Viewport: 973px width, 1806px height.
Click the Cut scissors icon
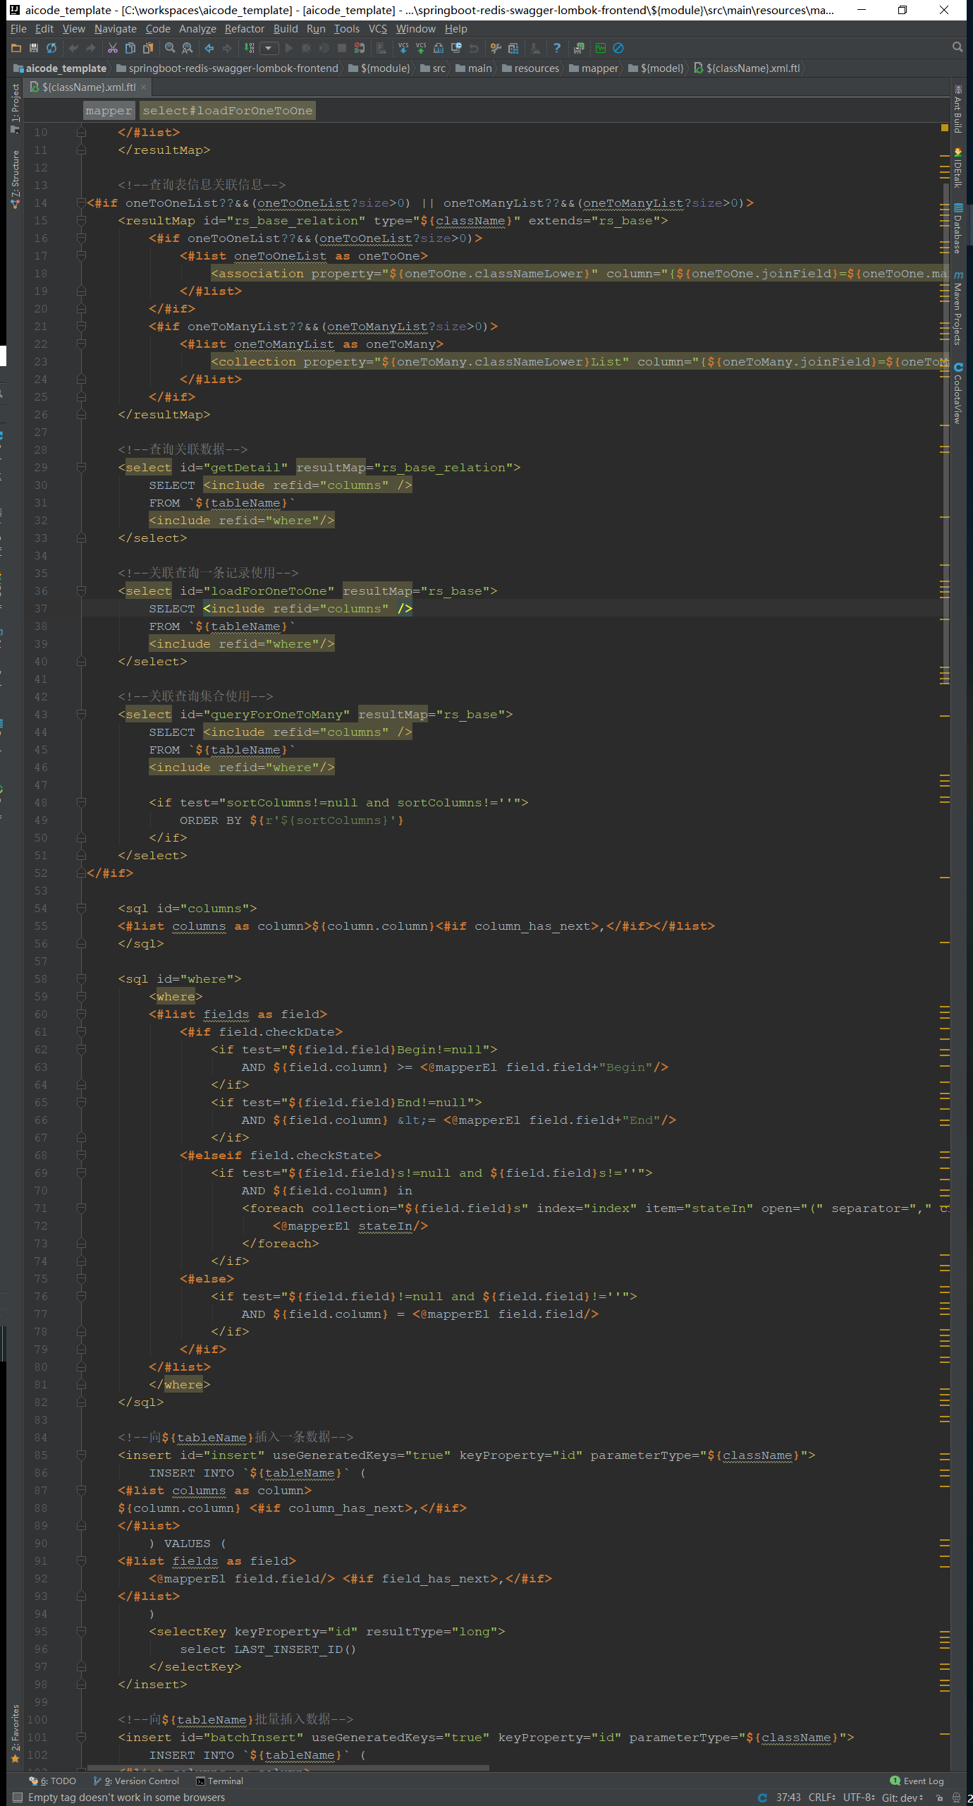(112, 48)
